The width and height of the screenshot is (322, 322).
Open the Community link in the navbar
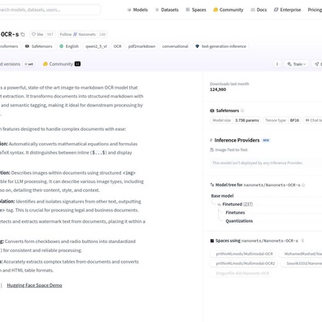click(228, 10)
